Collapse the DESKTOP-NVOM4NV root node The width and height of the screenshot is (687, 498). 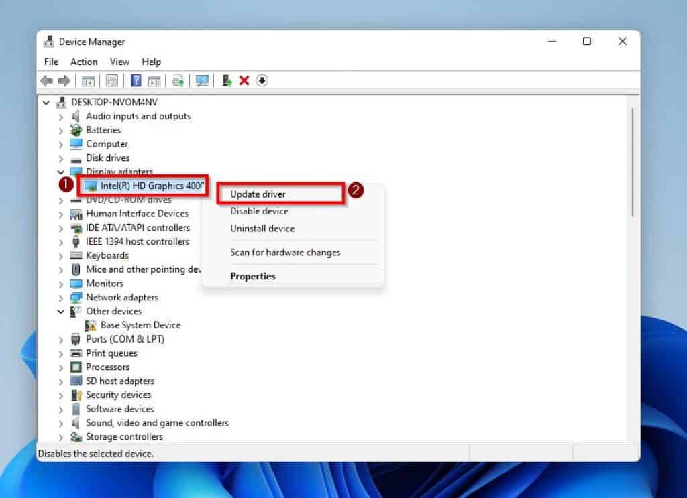[x=46, y=103]
